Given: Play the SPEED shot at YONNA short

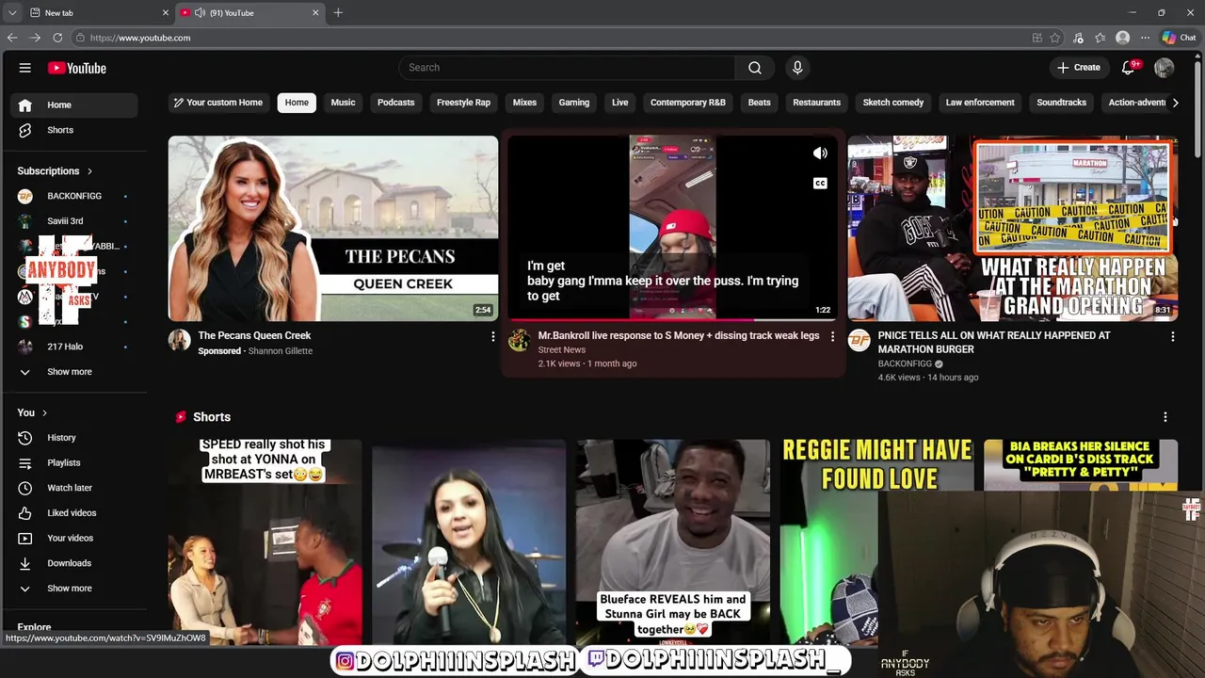Looking at the screenshot, I should click(x=265, y=541).
